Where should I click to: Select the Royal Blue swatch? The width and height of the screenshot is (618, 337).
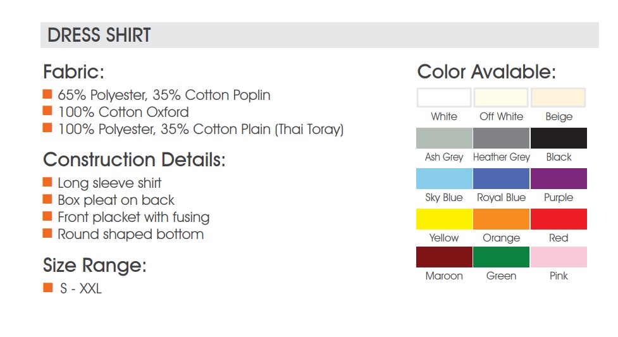click(501, 178)
